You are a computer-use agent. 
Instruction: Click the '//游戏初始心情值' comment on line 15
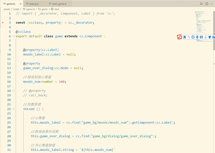tap(37, 77)
